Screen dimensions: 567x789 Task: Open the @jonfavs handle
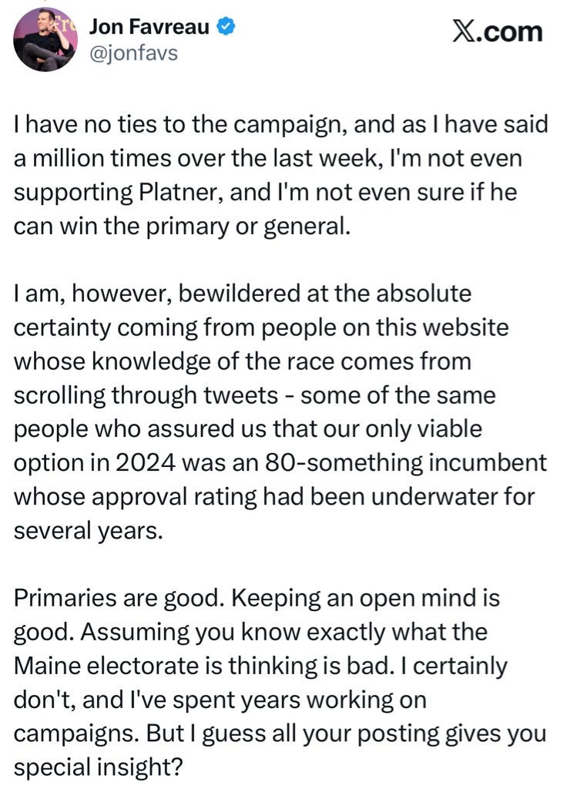point(133,55)
